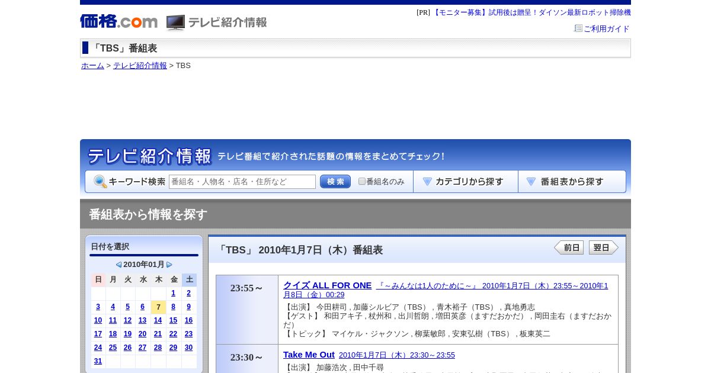Expand カテゴリから探す dropdown
711x373 pixels.
(x=466, y=182)
